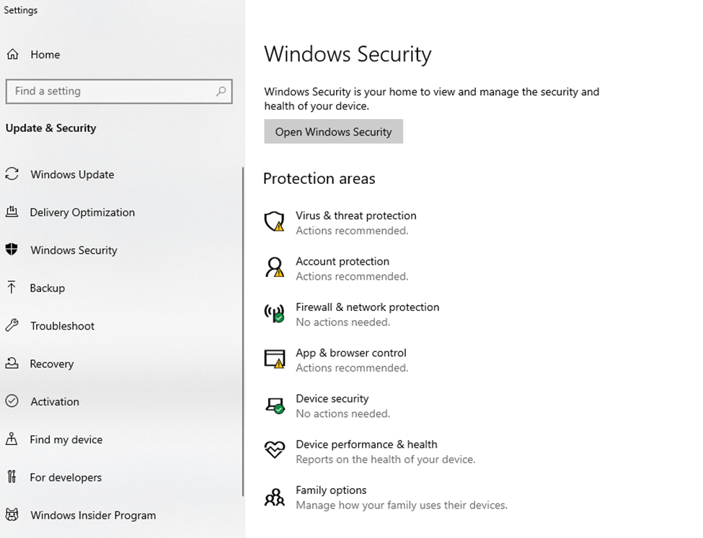This screenshot has height=538, width=703.
Task: Open Delivery Optimization page
Action: click(82, 213)
